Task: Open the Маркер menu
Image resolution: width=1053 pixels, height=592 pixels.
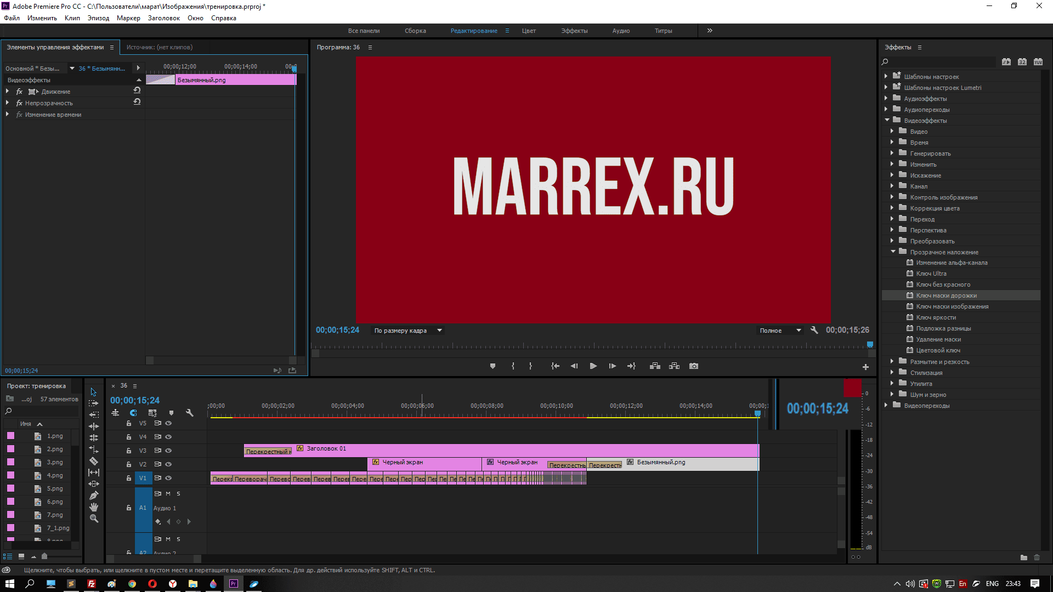Action: click(x=128, y=18)
